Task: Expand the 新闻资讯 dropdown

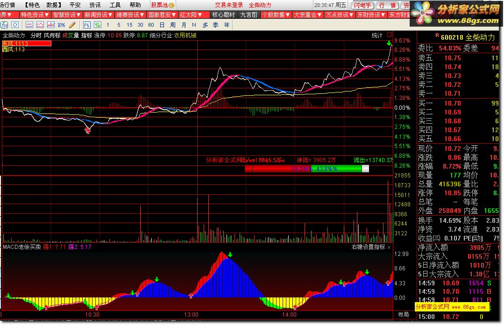Action: click(x=99, y=15)
